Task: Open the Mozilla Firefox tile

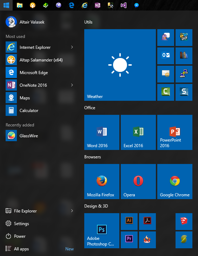Action: click(x=102, y=182)
